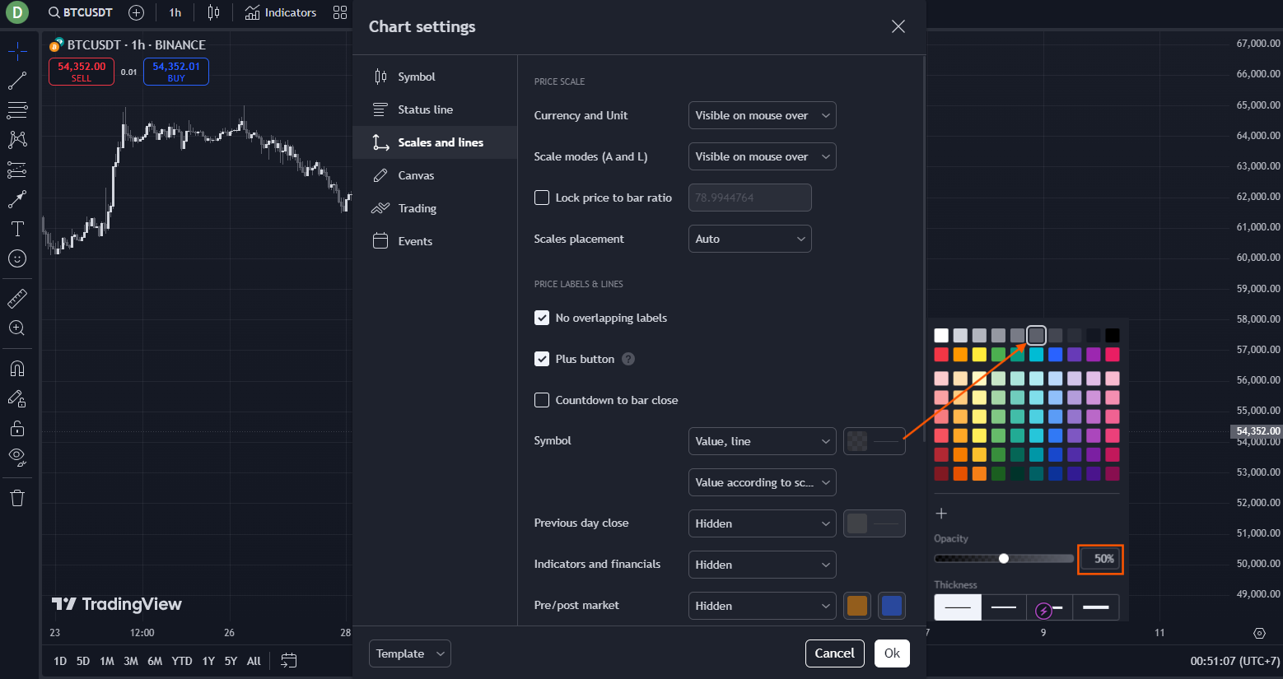The image size is (1283, 679).
Task: Select the thinnest line thickness option
Action: (958, 607)
